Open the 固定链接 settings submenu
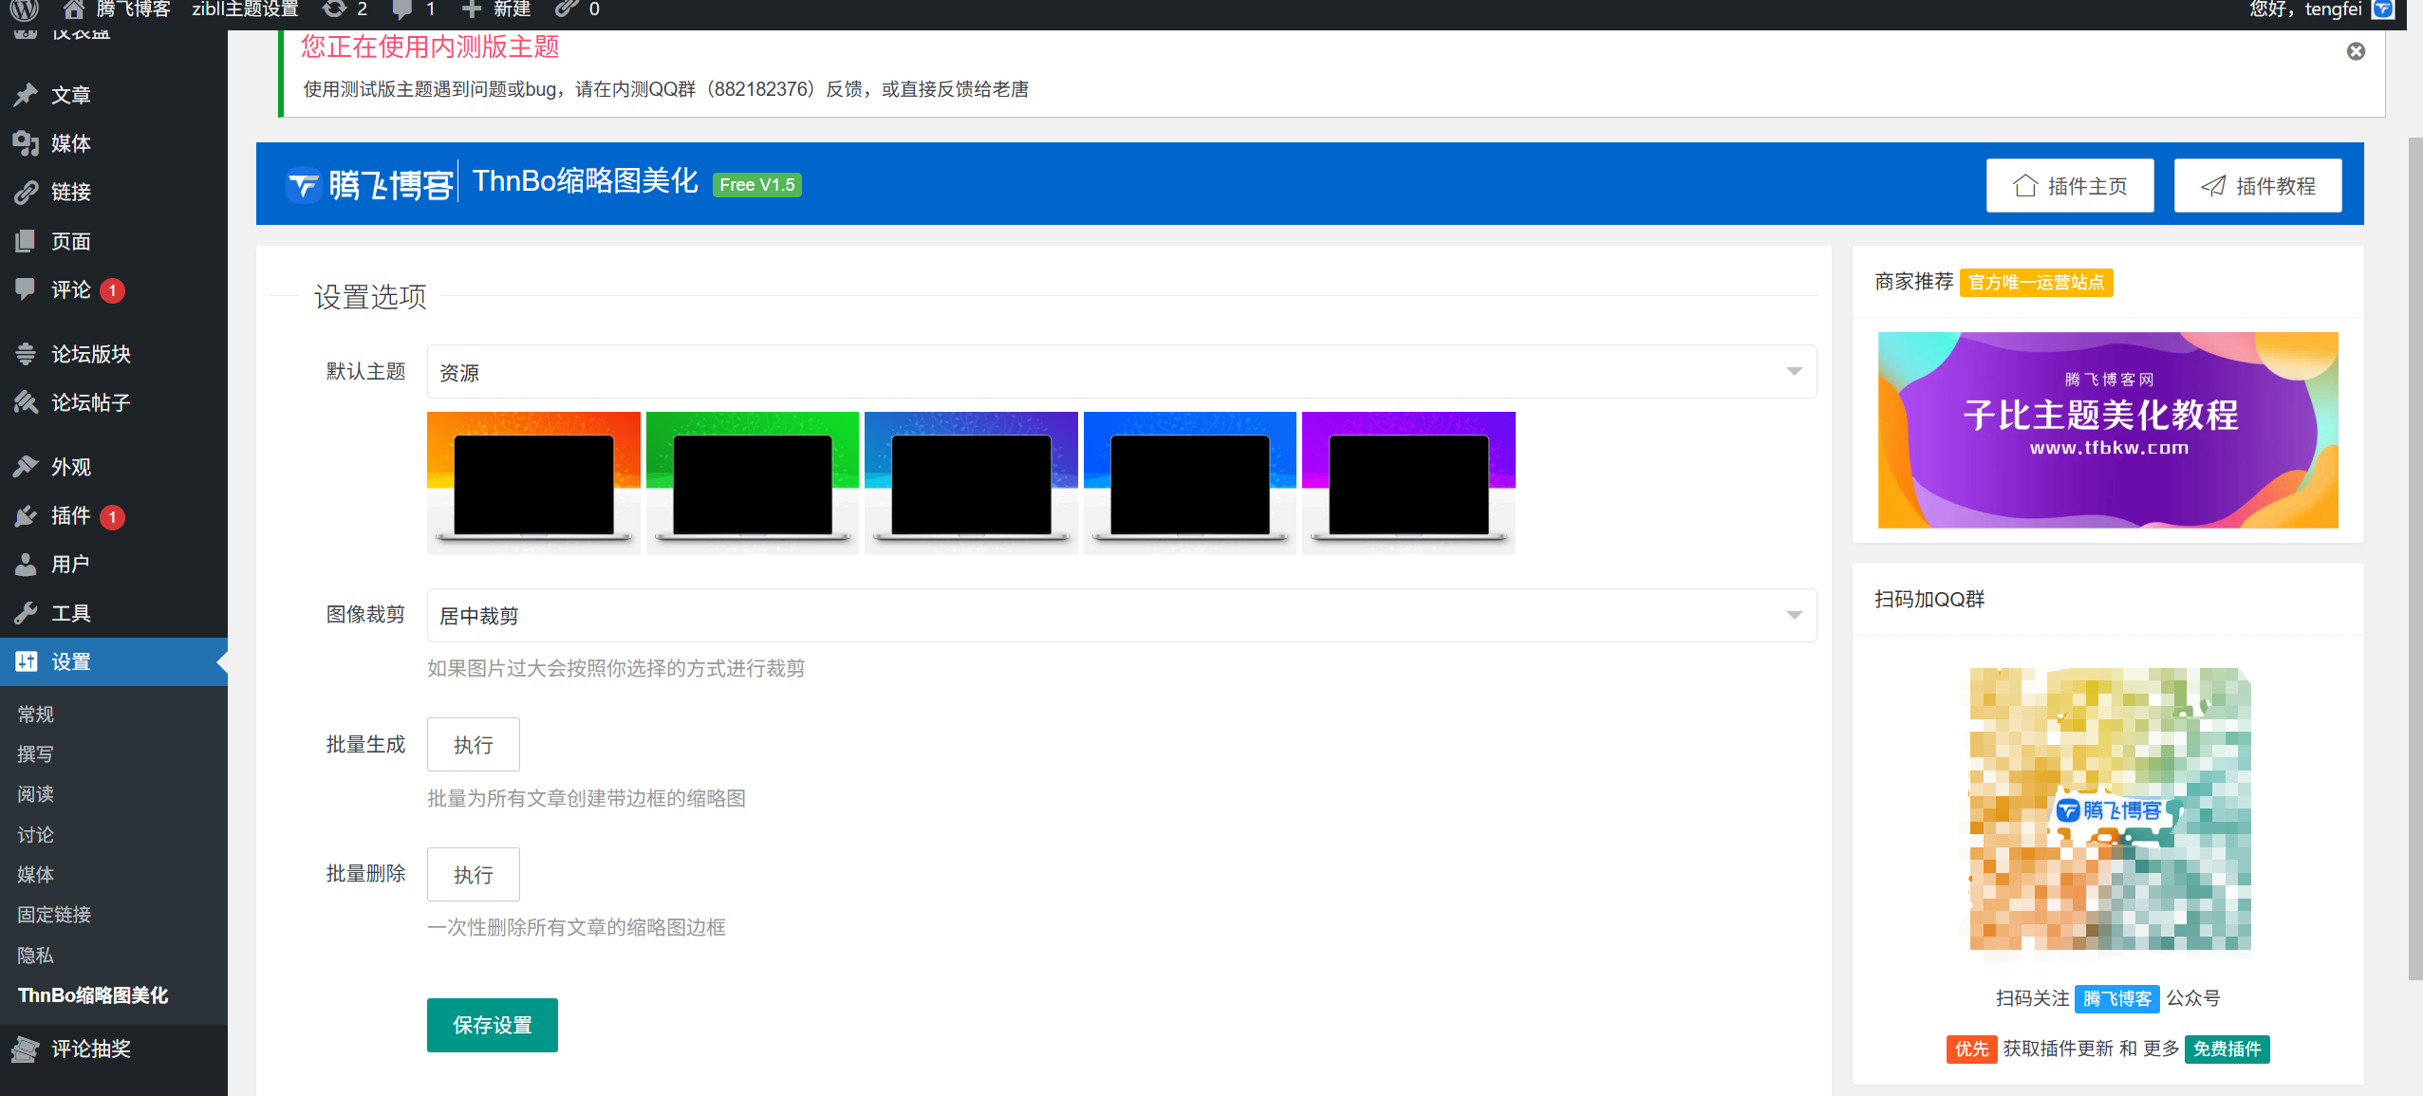The height and width of the screenshot is (1096, 2423). (54, 915)
